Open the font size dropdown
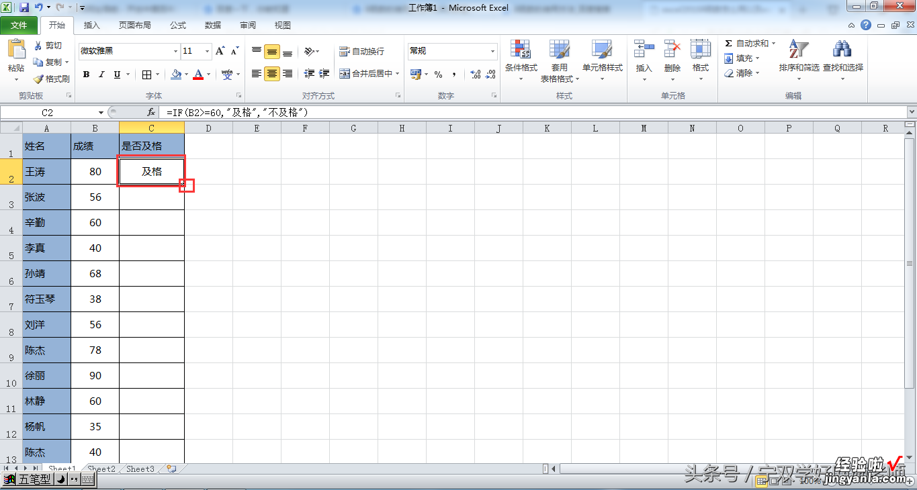917x490 pixels. tap(208, 51)
